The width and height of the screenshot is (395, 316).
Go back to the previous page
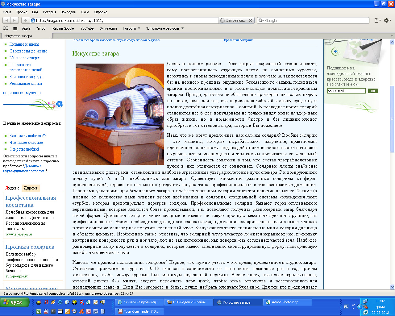6,20
